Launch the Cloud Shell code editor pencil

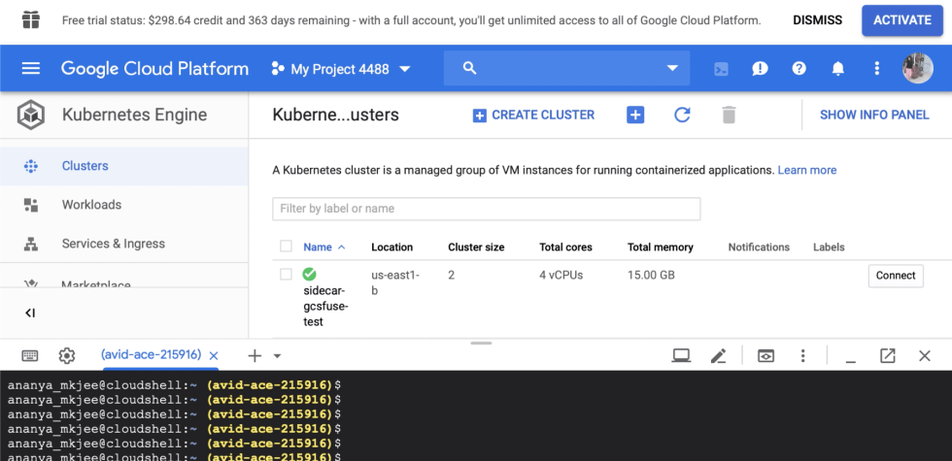point(718,356)
